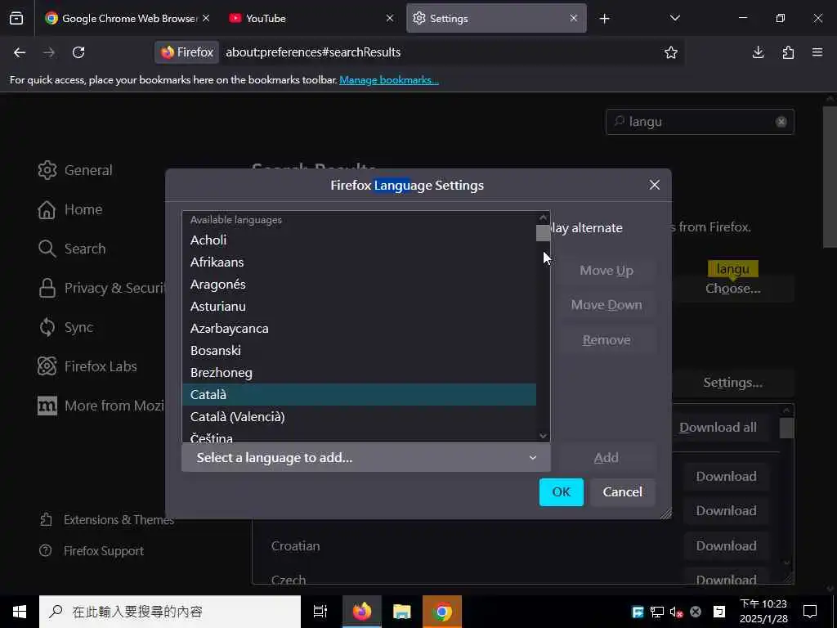Open Task View on the taskbar
837x628 pixels.
pos(320,612)
